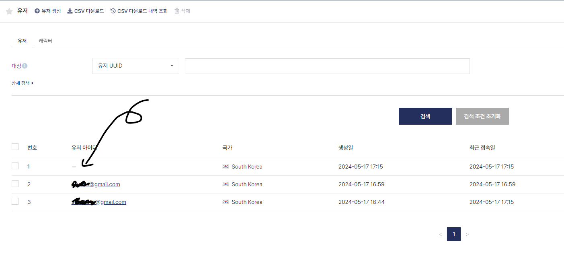Click the 검색 조건 초기화 button

482,116
